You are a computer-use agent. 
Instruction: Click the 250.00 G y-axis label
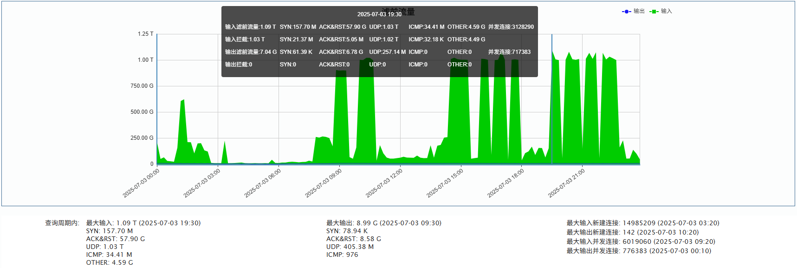pyautogui.click(x=142, y=138)
